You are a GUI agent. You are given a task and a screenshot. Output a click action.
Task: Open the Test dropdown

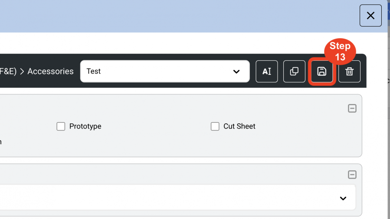coord(165,71)
